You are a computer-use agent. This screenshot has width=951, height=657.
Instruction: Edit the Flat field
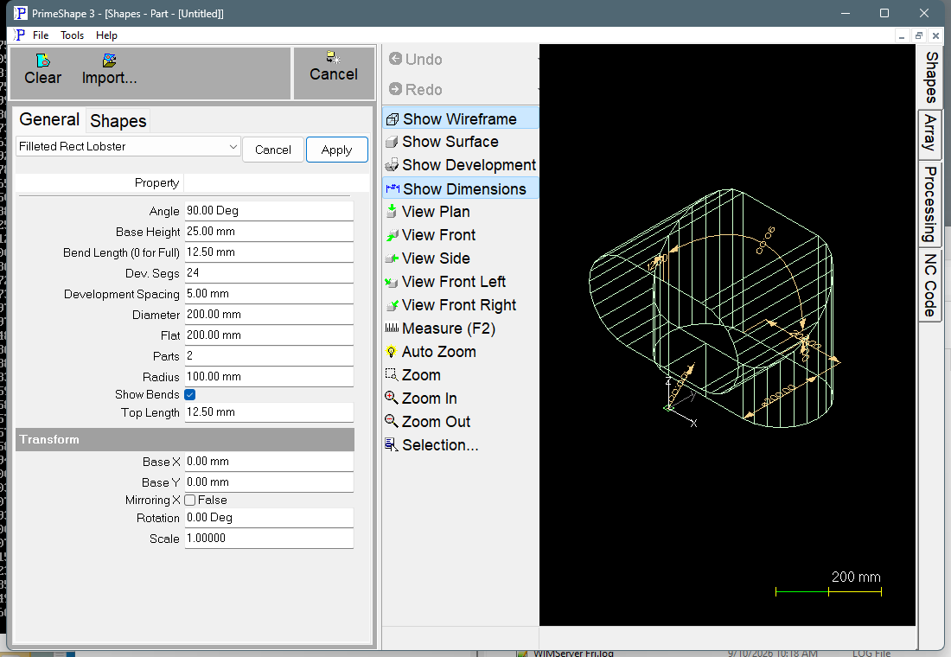click(x=269, y=335)
